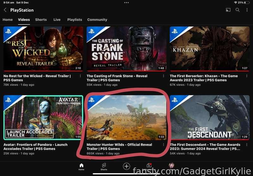Click '55K views · 1 day ago' text
The width and height of the screenshot is (253, 176).
coord(102,85)
